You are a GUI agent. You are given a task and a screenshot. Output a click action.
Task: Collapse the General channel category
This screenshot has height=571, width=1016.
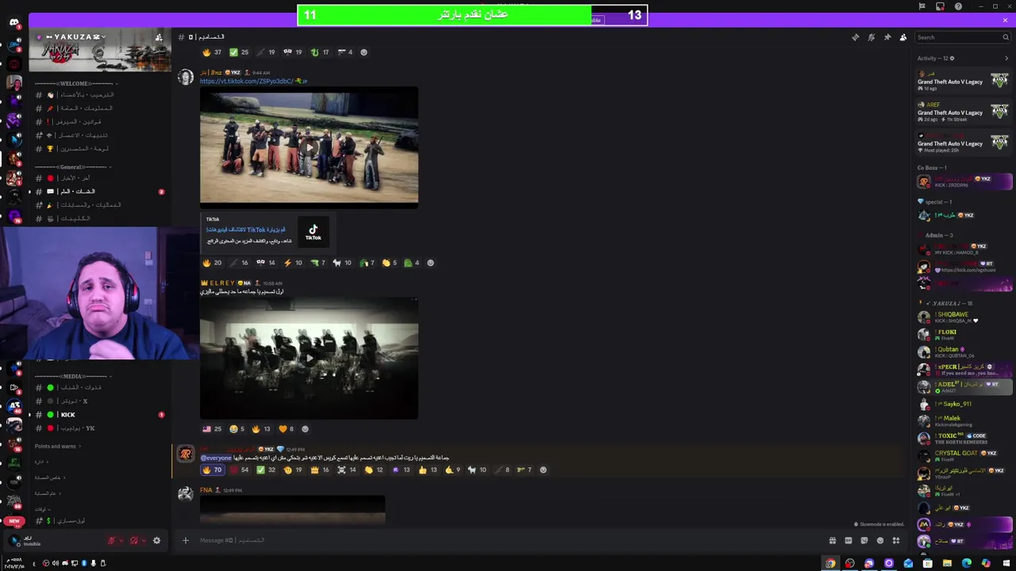coord(71,167)
